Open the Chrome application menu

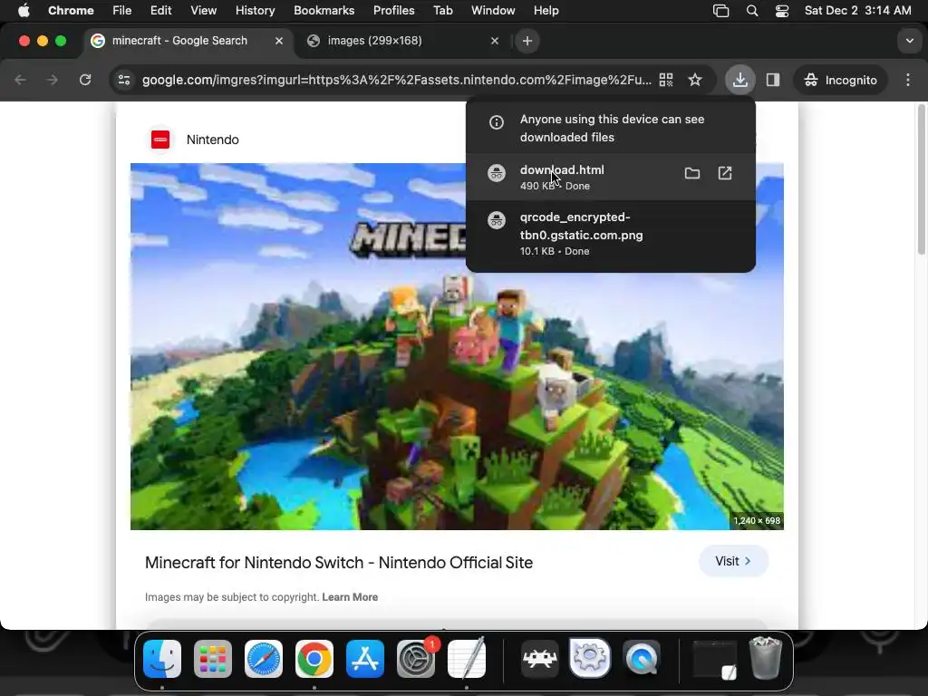tap(71, 11)
